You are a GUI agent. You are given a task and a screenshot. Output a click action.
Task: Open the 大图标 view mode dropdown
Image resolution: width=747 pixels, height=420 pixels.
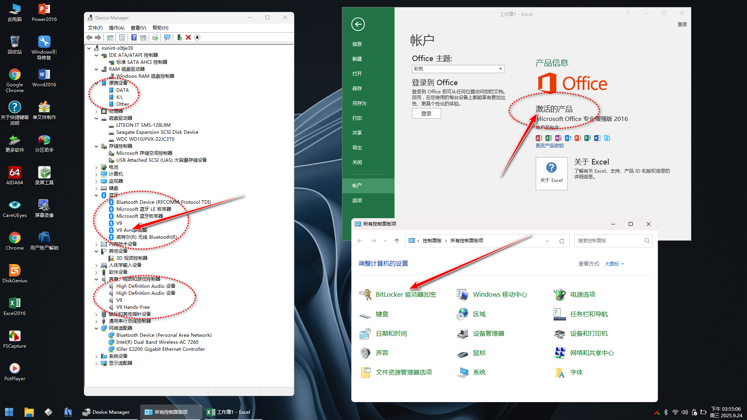tap(614, 264)
